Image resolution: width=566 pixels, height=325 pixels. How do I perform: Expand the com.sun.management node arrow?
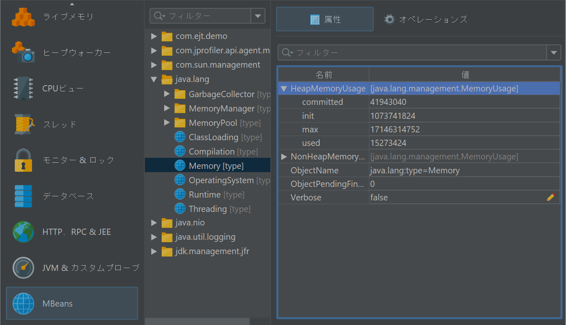click(x=154, y=65)
